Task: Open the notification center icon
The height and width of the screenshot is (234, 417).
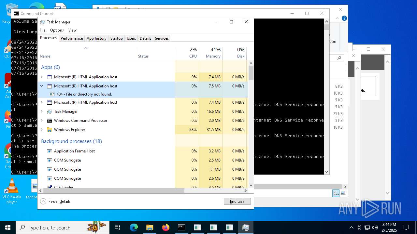Action: tap(406, 227)
